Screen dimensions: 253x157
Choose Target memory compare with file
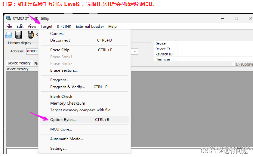pyautogui.click(x=85, y=110)
